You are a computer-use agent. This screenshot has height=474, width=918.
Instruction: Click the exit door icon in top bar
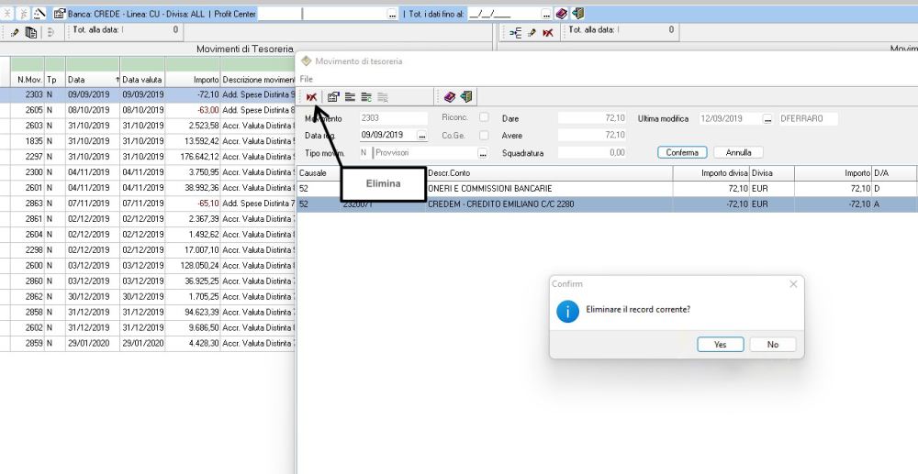(x=577, y=14)
